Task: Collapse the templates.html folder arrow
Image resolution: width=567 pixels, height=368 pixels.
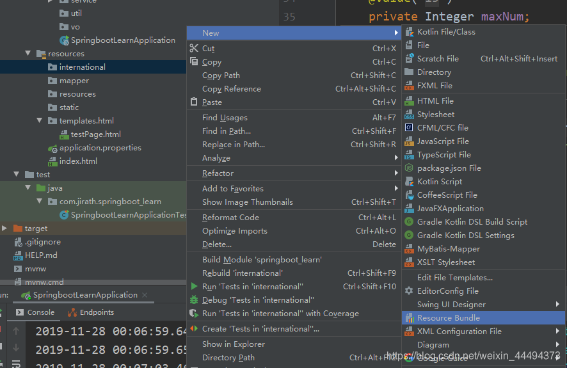Action: click(x=40, y=120)
